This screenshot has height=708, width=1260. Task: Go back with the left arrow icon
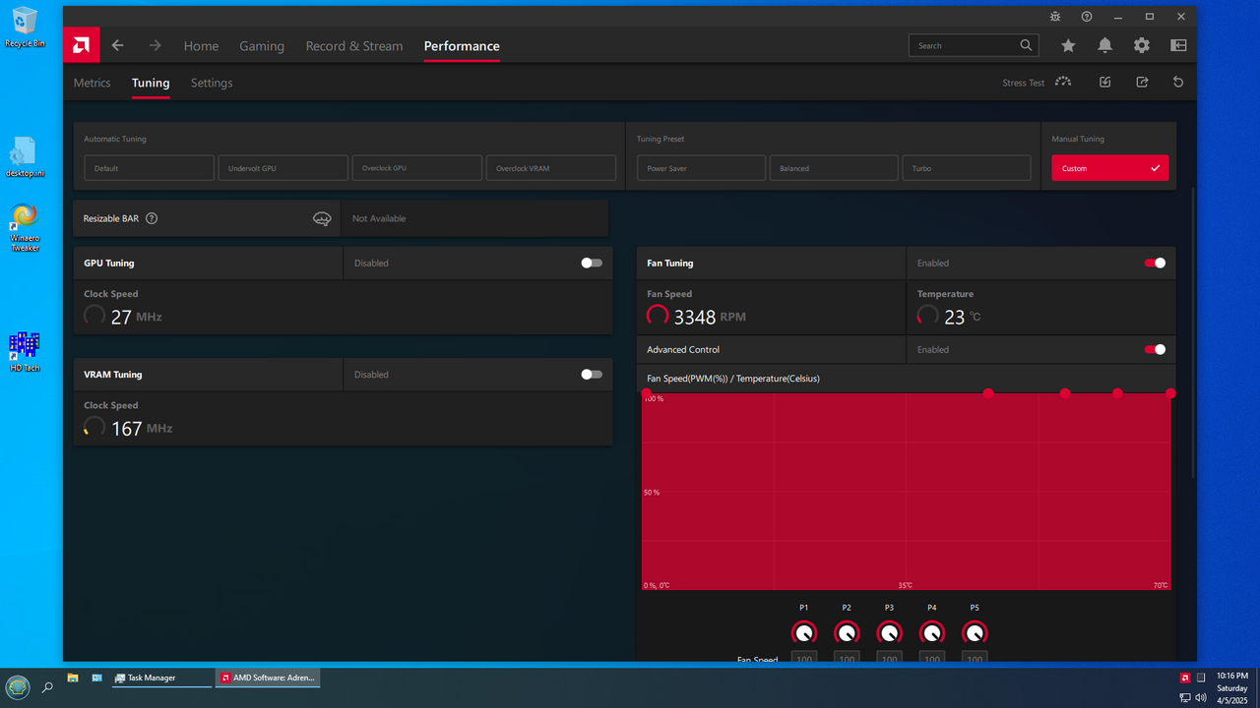(117, 45)
